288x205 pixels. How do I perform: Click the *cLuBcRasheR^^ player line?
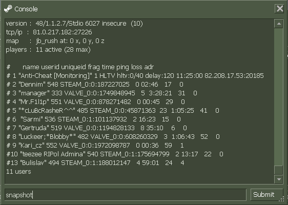pos(113,110)
